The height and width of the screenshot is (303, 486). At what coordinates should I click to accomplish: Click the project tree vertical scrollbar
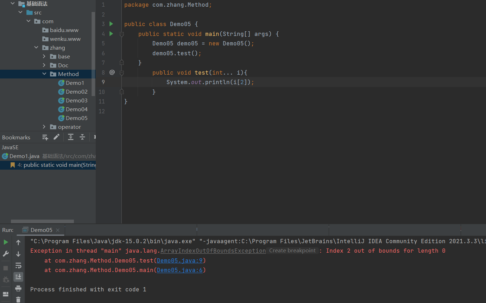tap(93, 54)
